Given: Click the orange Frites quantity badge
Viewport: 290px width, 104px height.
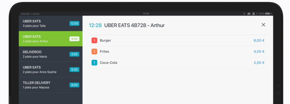Looking at the screenshot, I should click(94, 51).
